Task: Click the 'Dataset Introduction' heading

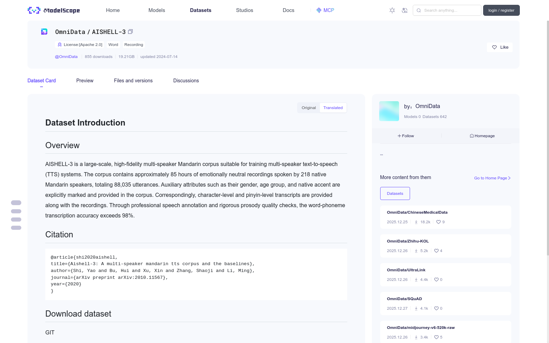Action: point(85,123)
